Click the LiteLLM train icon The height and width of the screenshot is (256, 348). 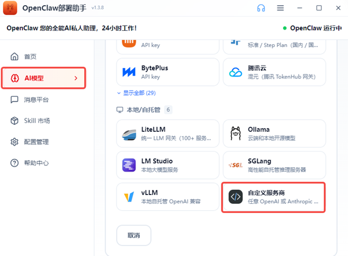coord(129,135)
